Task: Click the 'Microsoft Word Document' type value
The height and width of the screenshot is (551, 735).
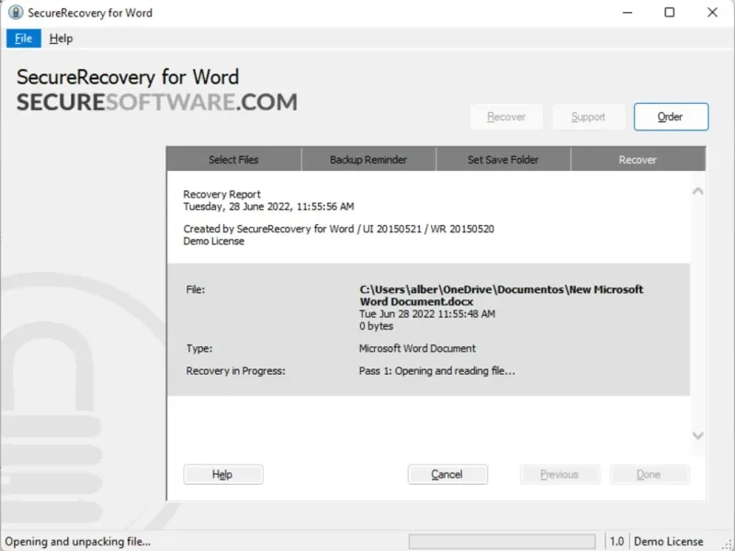Action: point(417,348)
